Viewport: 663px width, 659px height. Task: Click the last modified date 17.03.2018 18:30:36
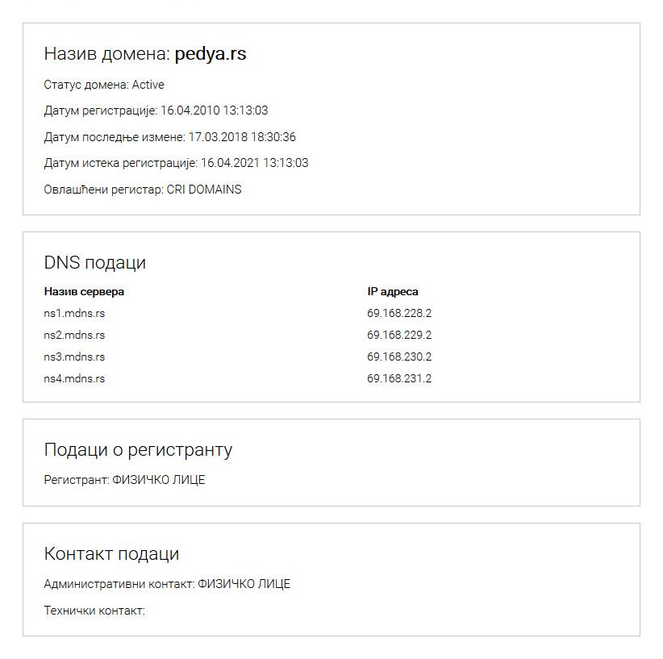(242, 137)
